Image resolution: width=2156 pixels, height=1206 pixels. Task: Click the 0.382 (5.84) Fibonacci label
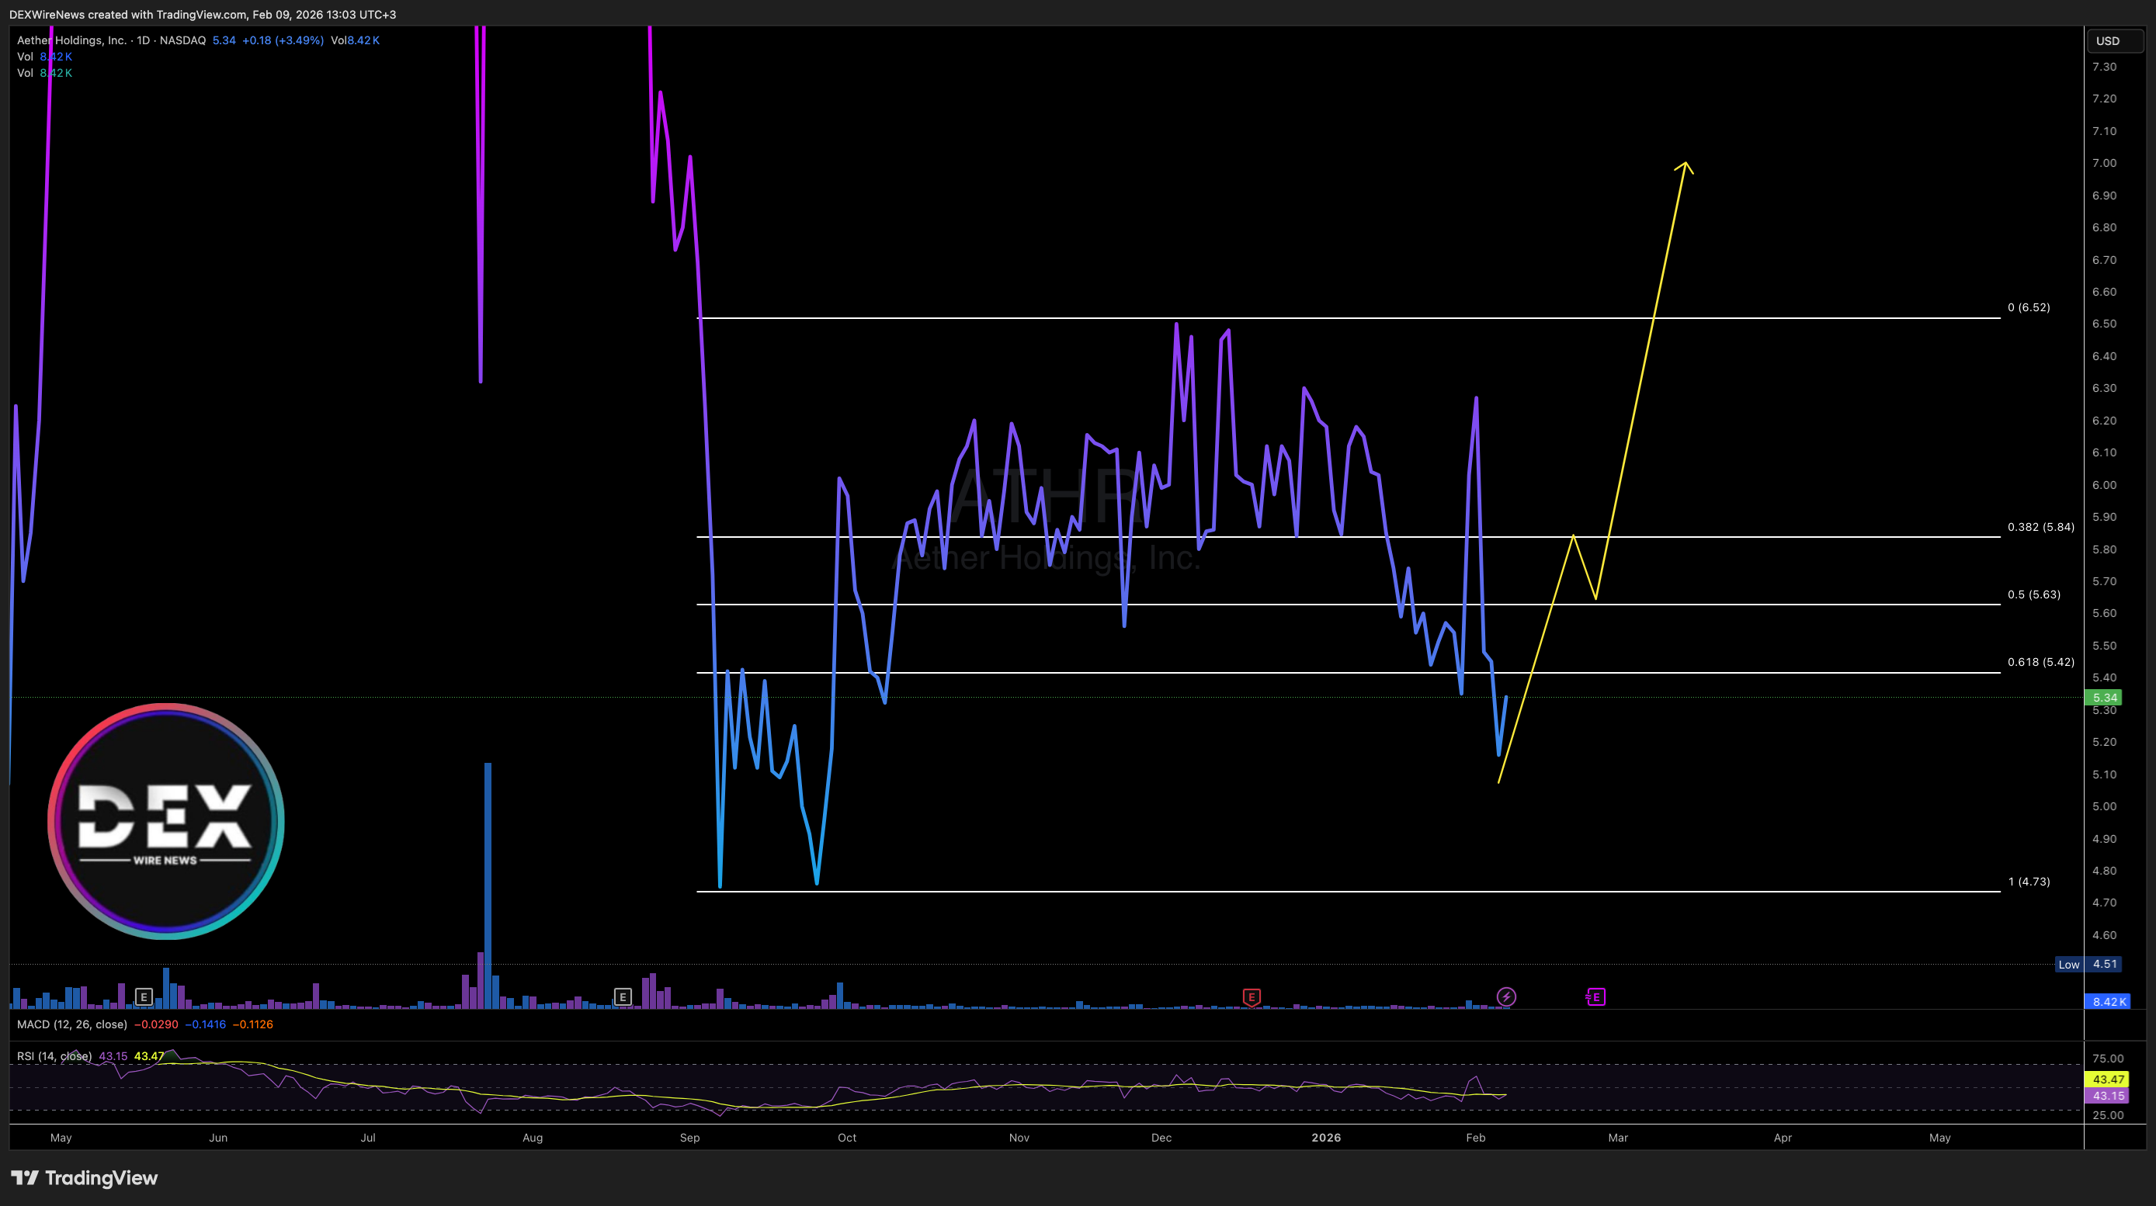(2040, 527)
